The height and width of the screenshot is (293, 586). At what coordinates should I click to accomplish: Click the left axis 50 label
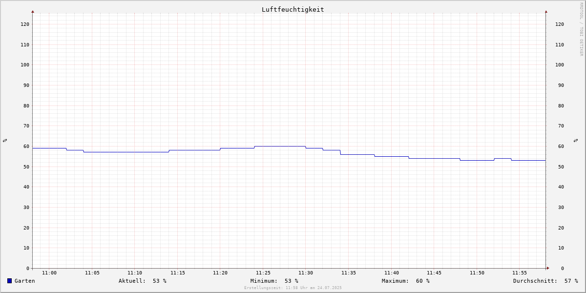pyautogui.click(x=26, y=167)
